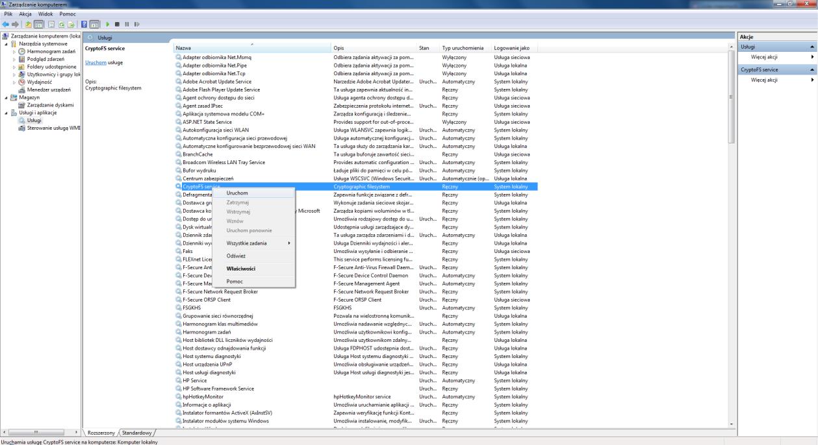Image resolution: width=818 pixels, height=445 pixels.
Task: Click the gear icon of FSGKHS service
Action: 179,307
